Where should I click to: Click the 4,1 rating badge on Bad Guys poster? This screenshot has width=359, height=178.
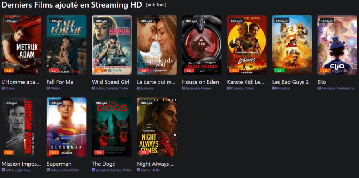[279, 71]
